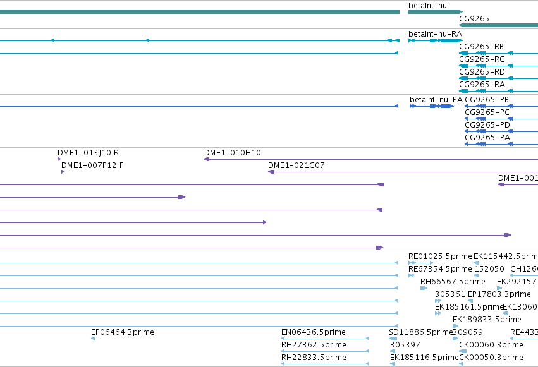Viewport: 538px width, 367px height.
Task: Select the 305361 EST label
Action: pyautogui.click(x=450, y=294)
